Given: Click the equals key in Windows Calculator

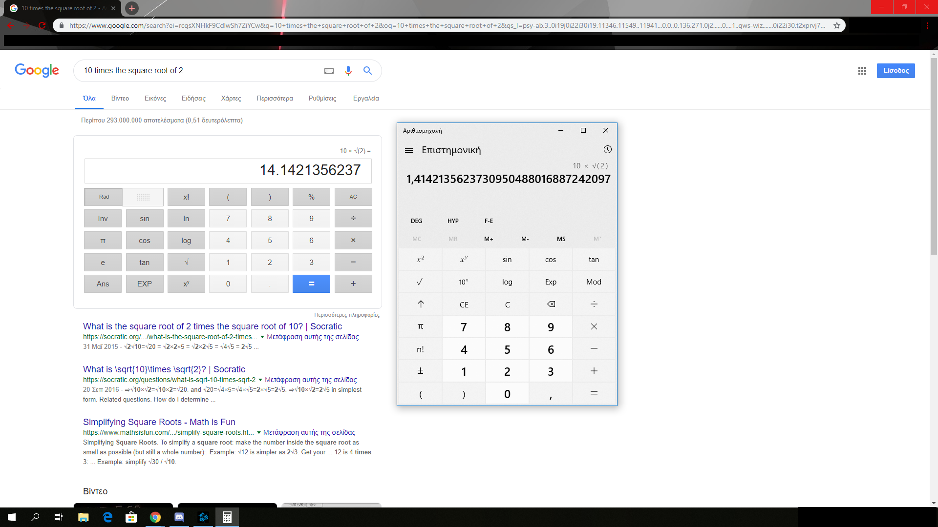Looking at the screenshot, I should (x=594, y=393).
